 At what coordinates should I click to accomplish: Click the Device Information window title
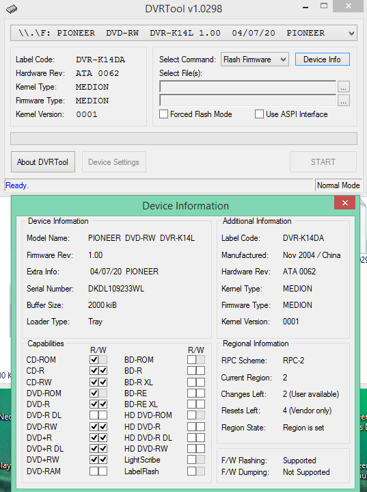pos(185,206)
